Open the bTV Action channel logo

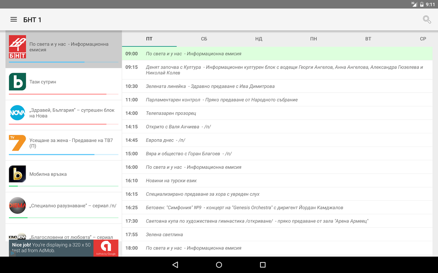tap(17, 174)
